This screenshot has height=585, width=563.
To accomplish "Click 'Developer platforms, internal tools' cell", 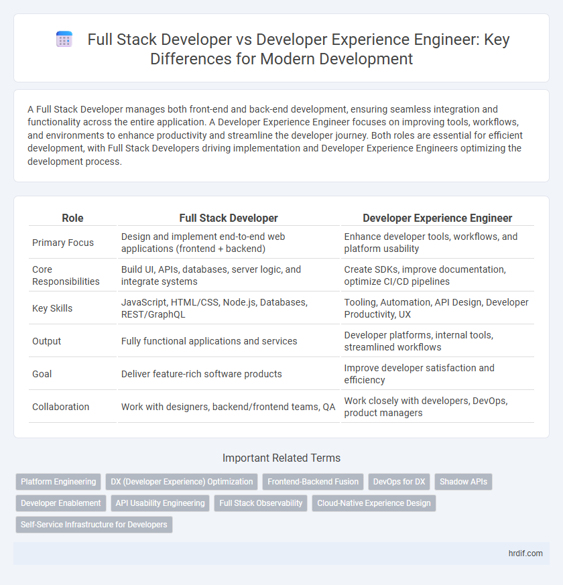I will [437, 341].
